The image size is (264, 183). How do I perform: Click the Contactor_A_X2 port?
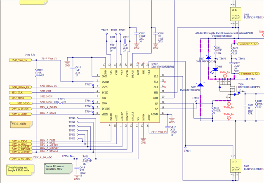[x=248, y=44]
